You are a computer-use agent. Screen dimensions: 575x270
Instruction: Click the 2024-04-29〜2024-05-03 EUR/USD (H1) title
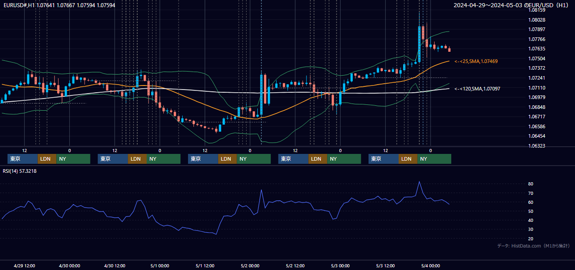pyautogui.click(x=511, y=5)
